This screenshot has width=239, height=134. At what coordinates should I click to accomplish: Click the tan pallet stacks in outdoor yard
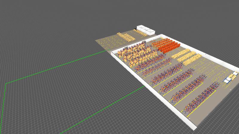tap(126, 37)
